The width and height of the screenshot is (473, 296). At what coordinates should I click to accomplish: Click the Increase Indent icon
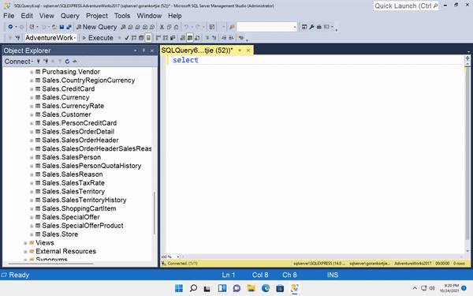[x=231, y=38]
